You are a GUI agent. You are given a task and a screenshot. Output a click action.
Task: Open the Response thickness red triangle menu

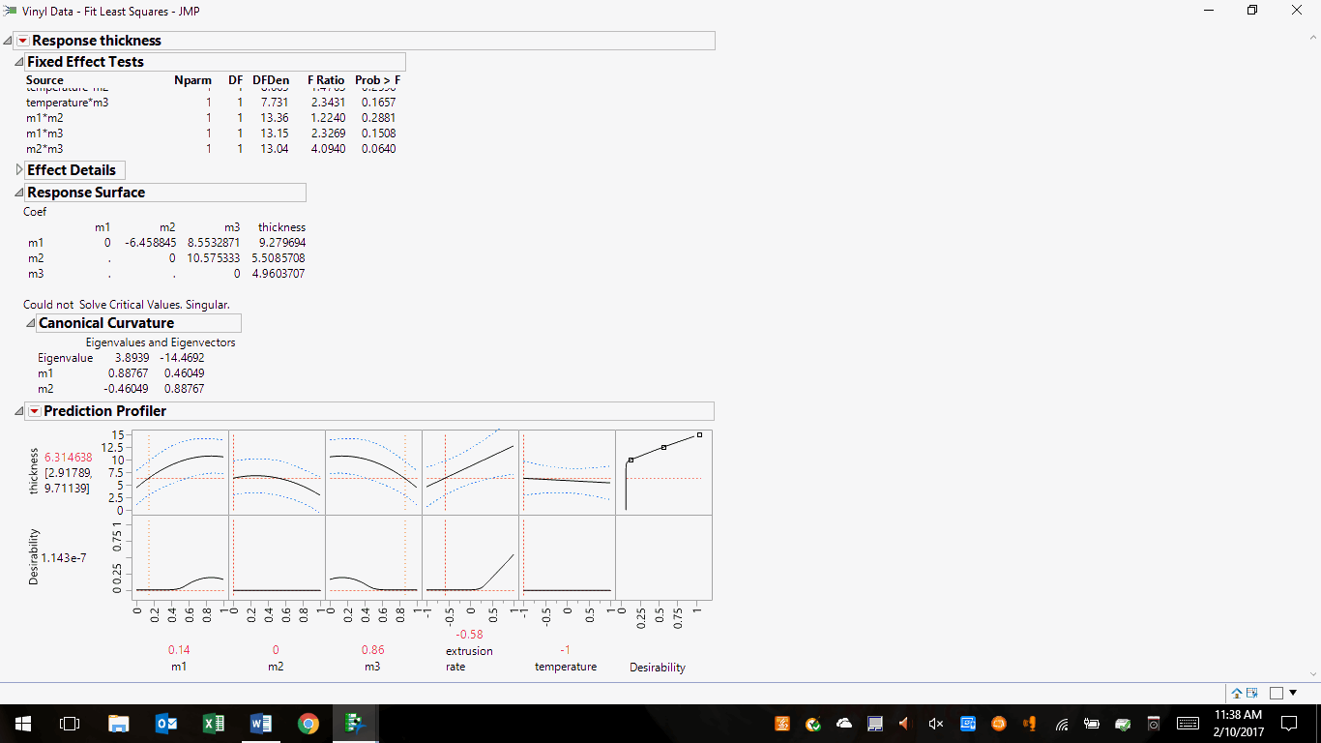(23, 41)
